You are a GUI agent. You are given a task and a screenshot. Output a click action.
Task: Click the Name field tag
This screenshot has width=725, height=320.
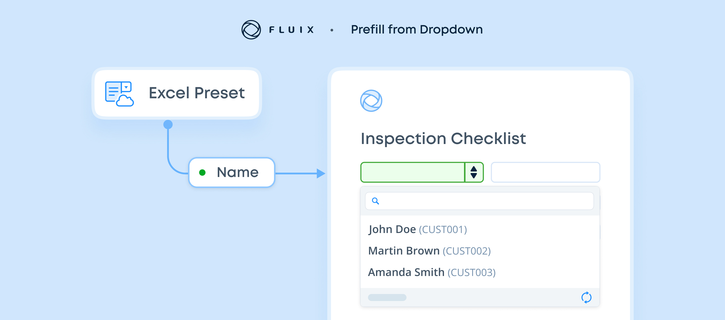click(x=232, y=172)
